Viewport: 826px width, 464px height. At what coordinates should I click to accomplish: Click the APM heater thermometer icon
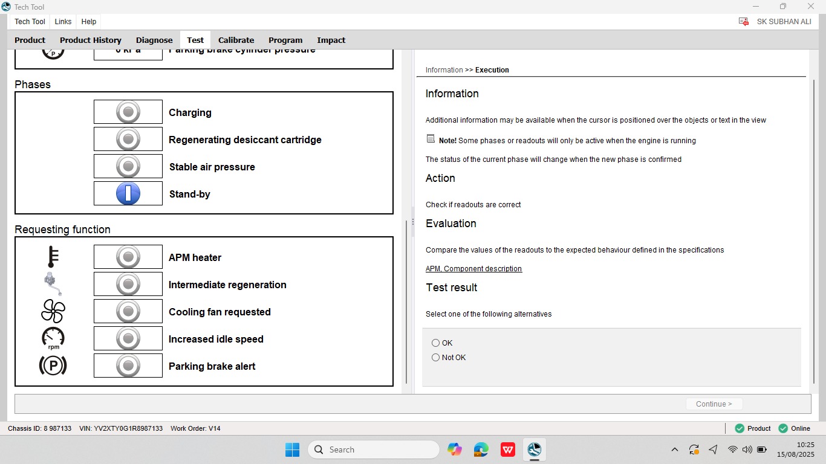(x=53, y=257)
